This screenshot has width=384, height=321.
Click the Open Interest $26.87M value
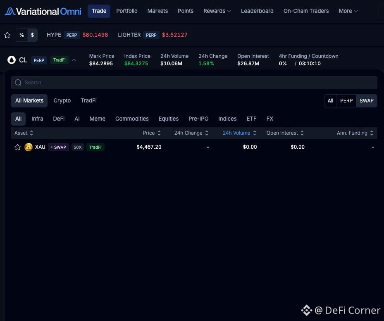[248, 64]
